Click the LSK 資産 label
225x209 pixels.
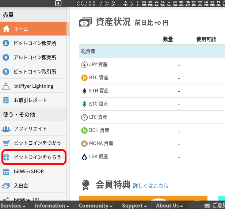click(x=99, y=157)
